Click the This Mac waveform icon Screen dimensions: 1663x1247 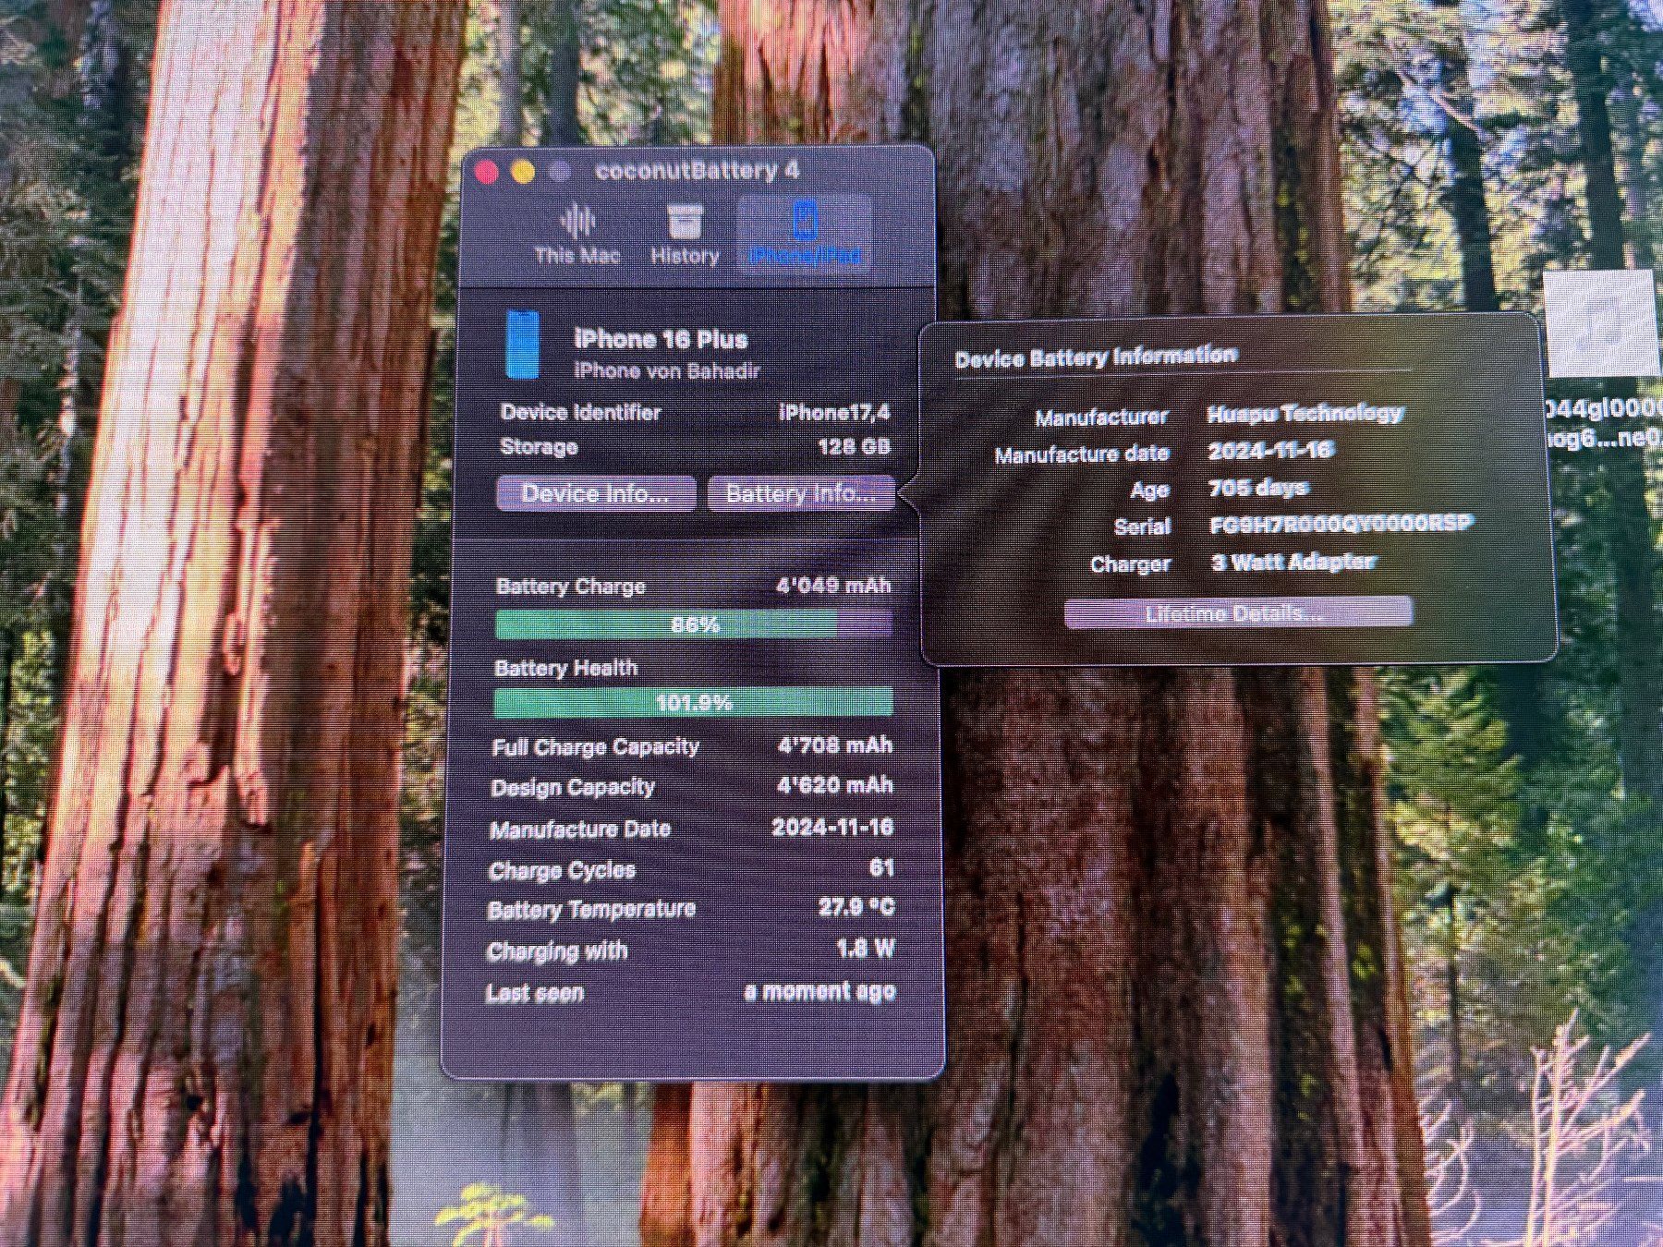point(578,222)
